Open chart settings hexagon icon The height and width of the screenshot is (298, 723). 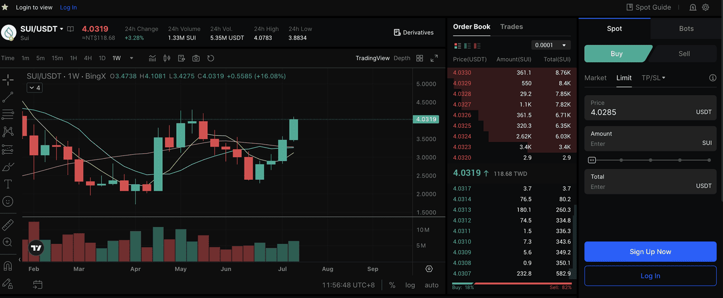point(429,269)
